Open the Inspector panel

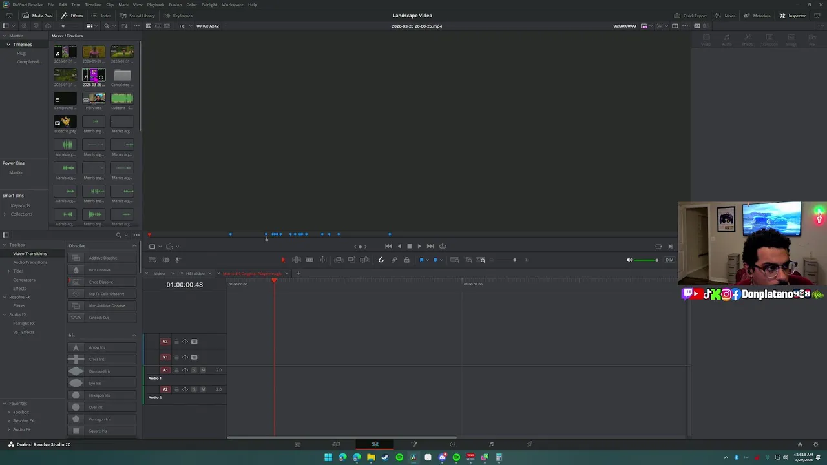point(793,15)
